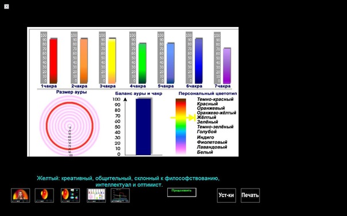Close the window with the X icon
347x216 pixels.
[7, 7]
